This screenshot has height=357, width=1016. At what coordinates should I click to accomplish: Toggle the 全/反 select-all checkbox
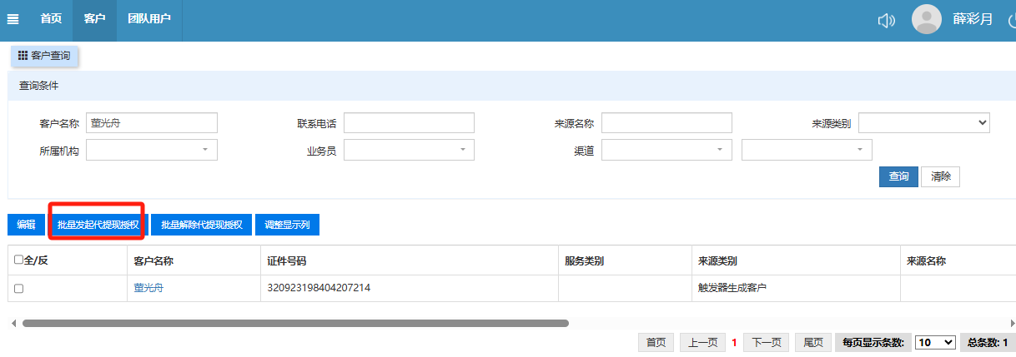(x=19, y=260)
